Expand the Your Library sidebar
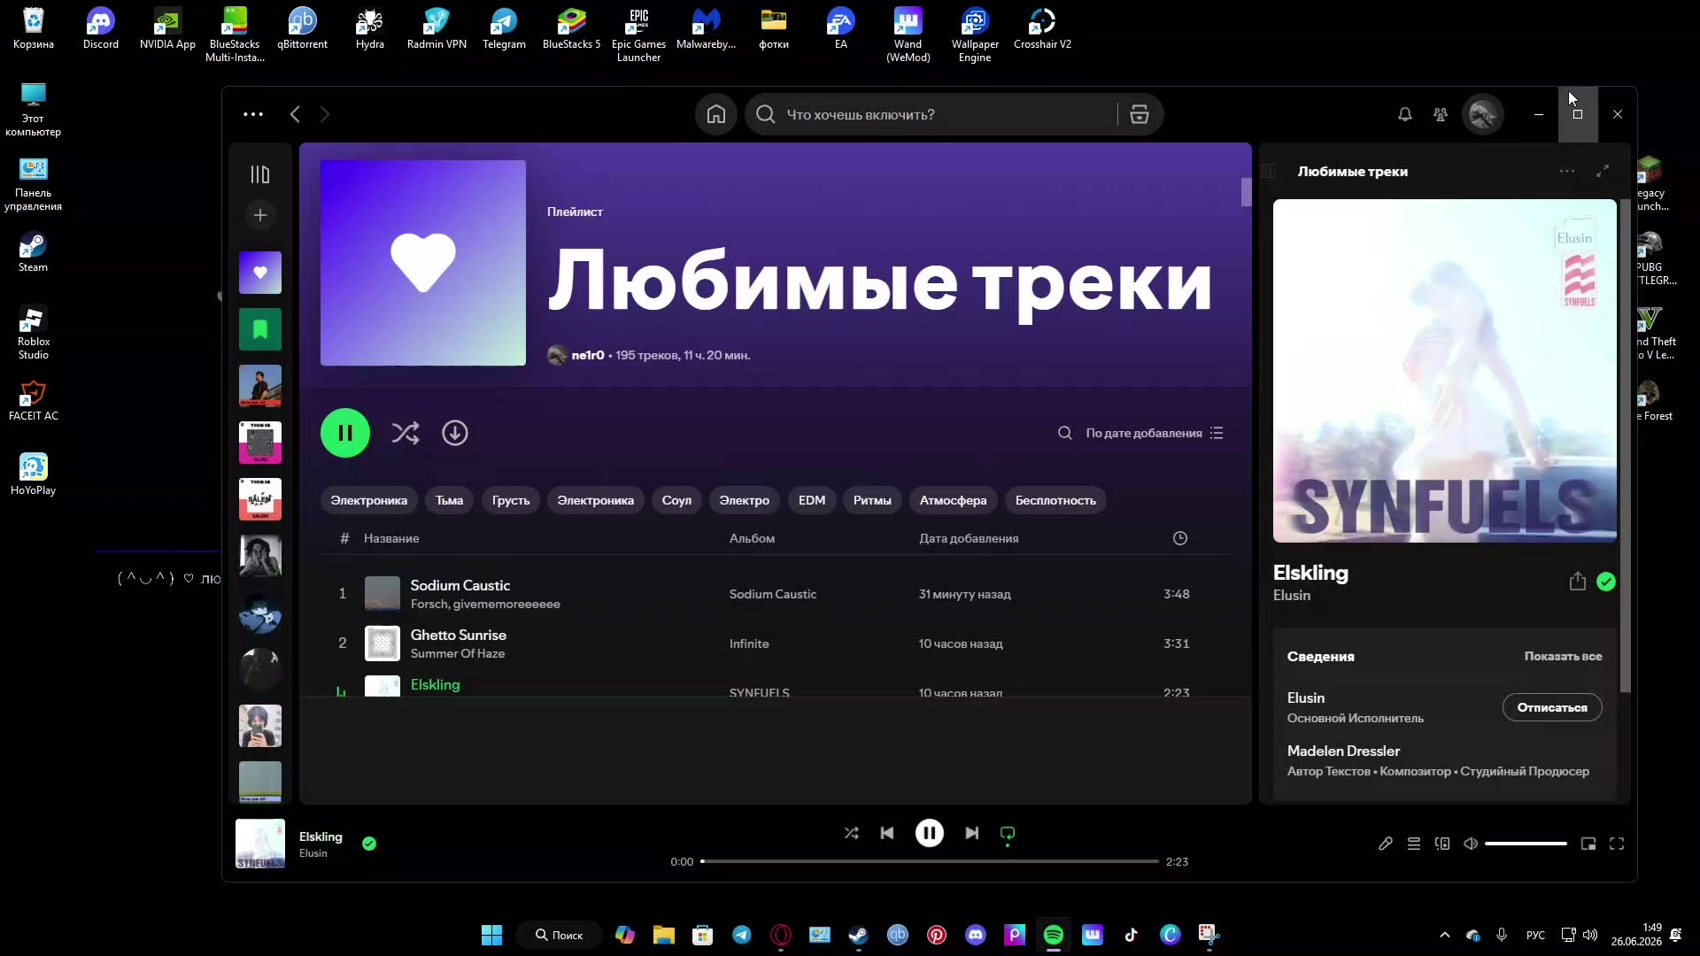Screen dimensions: 1700x956 (260, 174)
